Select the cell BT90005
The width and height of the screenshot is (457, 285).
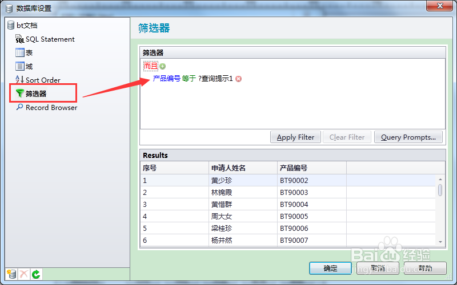tap(312, 216)
